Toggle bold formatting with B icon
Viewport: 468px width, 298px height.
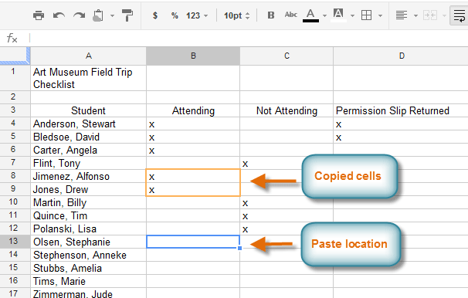pyautogui.click(x=271, y=15)
